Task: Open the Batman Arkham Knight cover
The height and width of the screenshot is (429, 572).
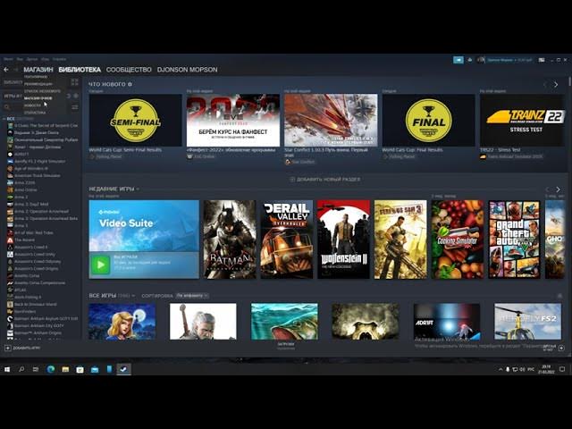Action: pos(230,240)
